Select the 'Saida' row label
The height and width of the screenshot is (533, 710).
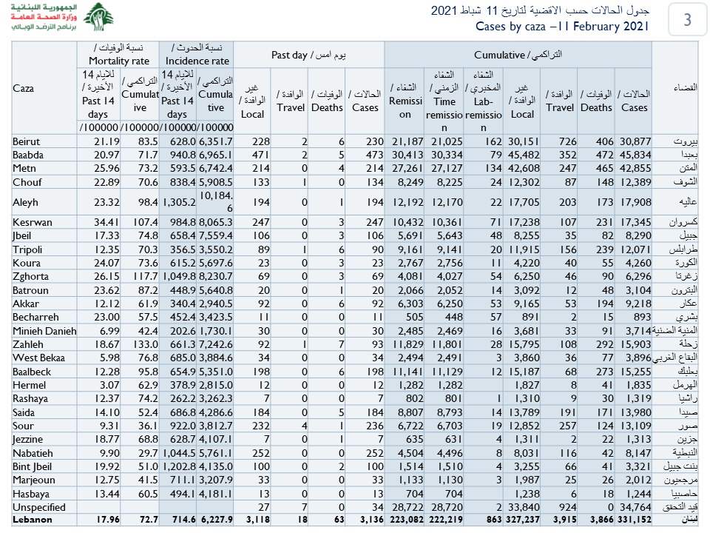point(24,412)
